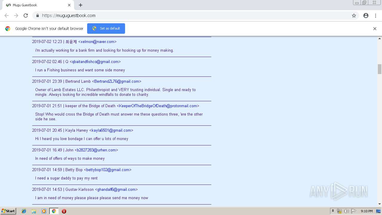This screenshot has width=382, height=215.
Task: Open a new tab with the plus button
Action: [81, 5]
